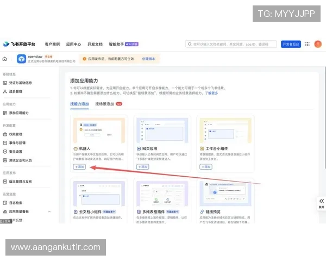Switch to the 按场景添加 tab
The image size is (326, 261).
tap(104, 104)
